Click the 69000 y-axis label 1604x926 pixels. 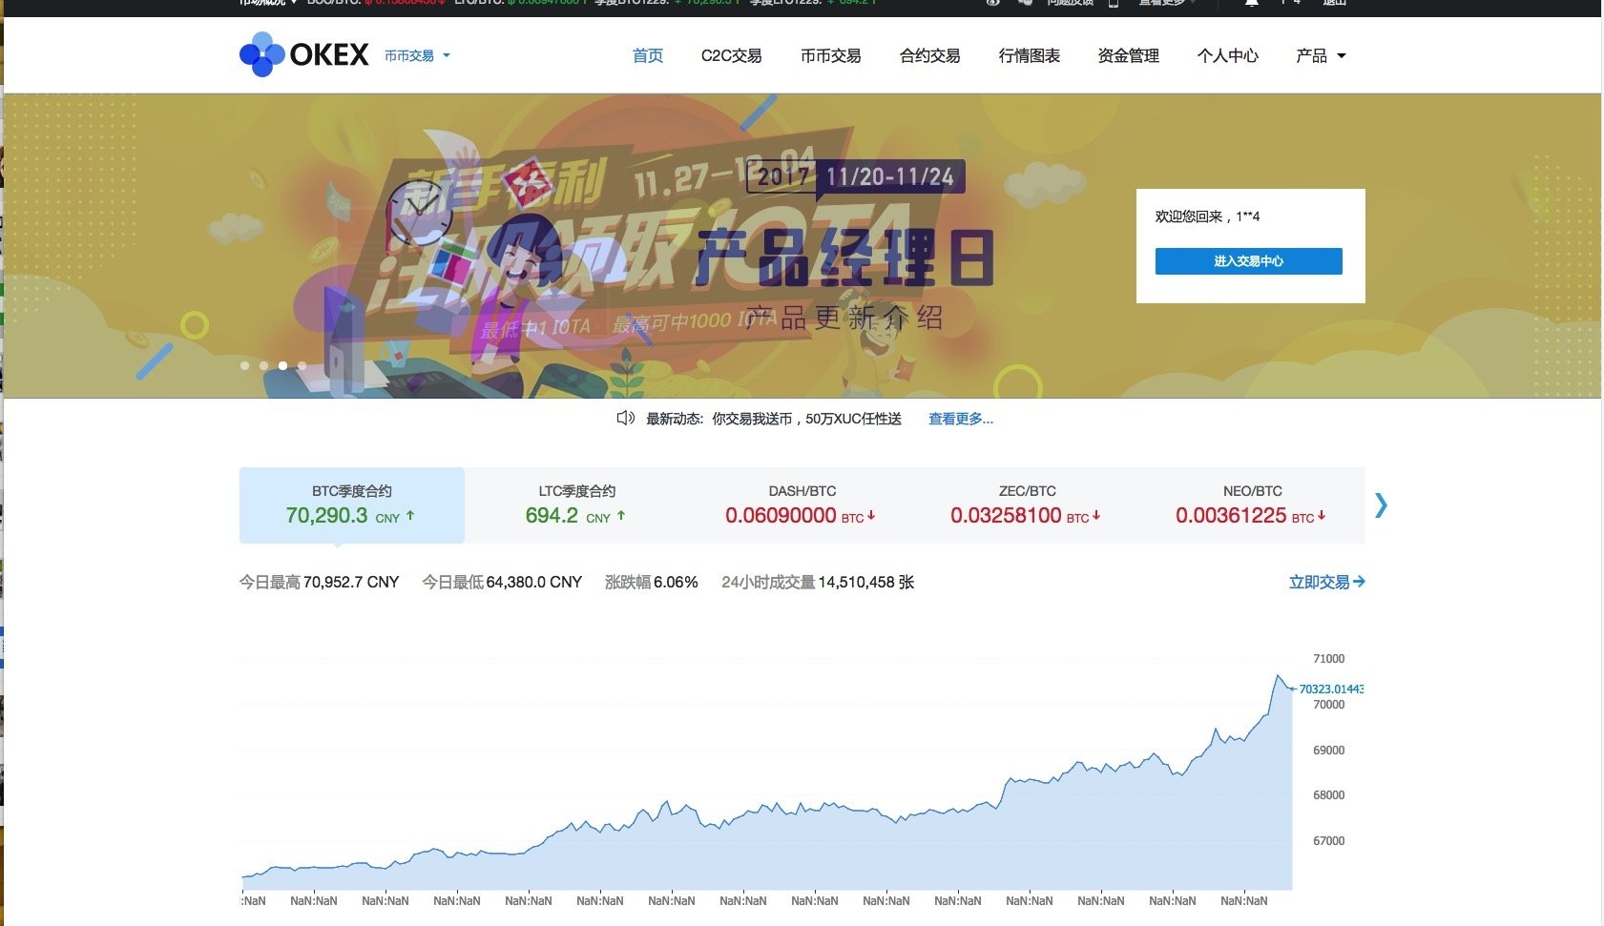pos(1328,751)
